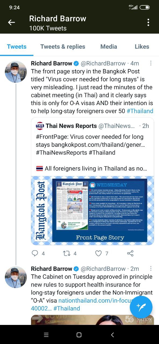Screen dimensions: 159x344
Task: Compose a new tweet with floating button
Action: [141, 307]
